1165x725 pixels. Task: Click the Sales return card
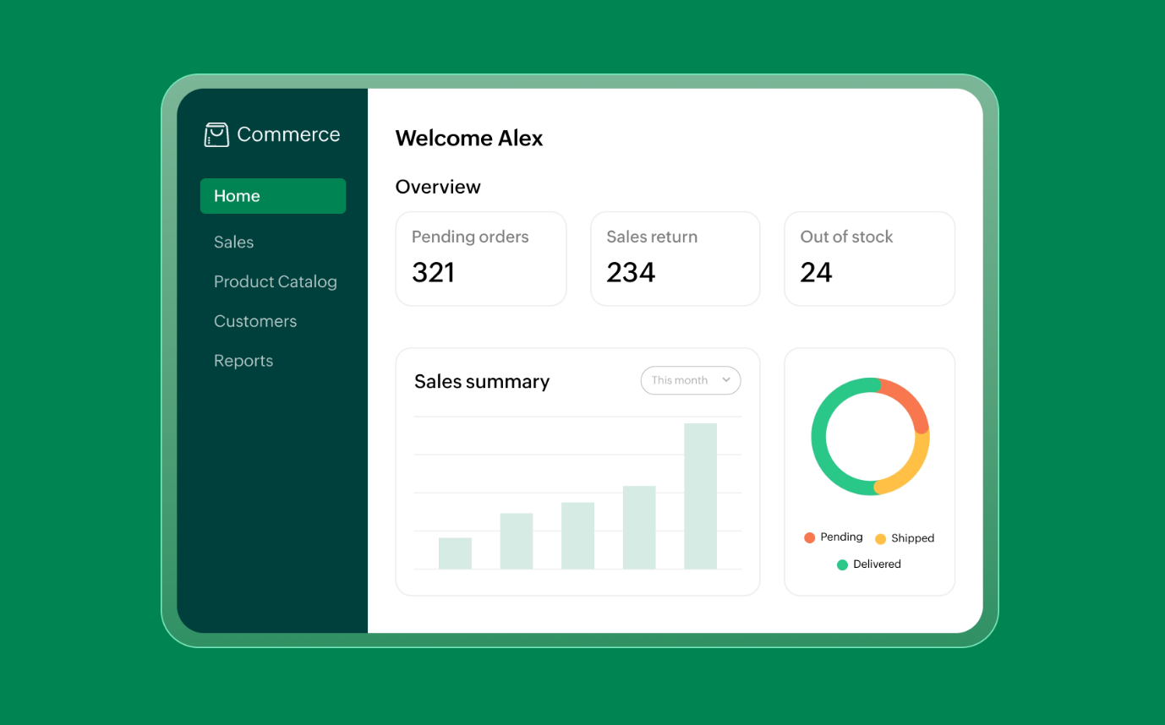(x=675, y=259)
